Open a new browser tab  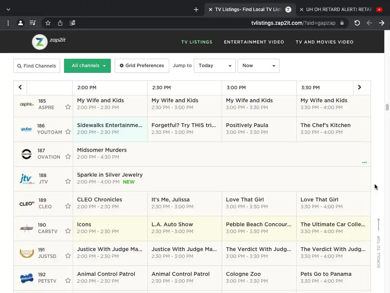coord(196,10)
